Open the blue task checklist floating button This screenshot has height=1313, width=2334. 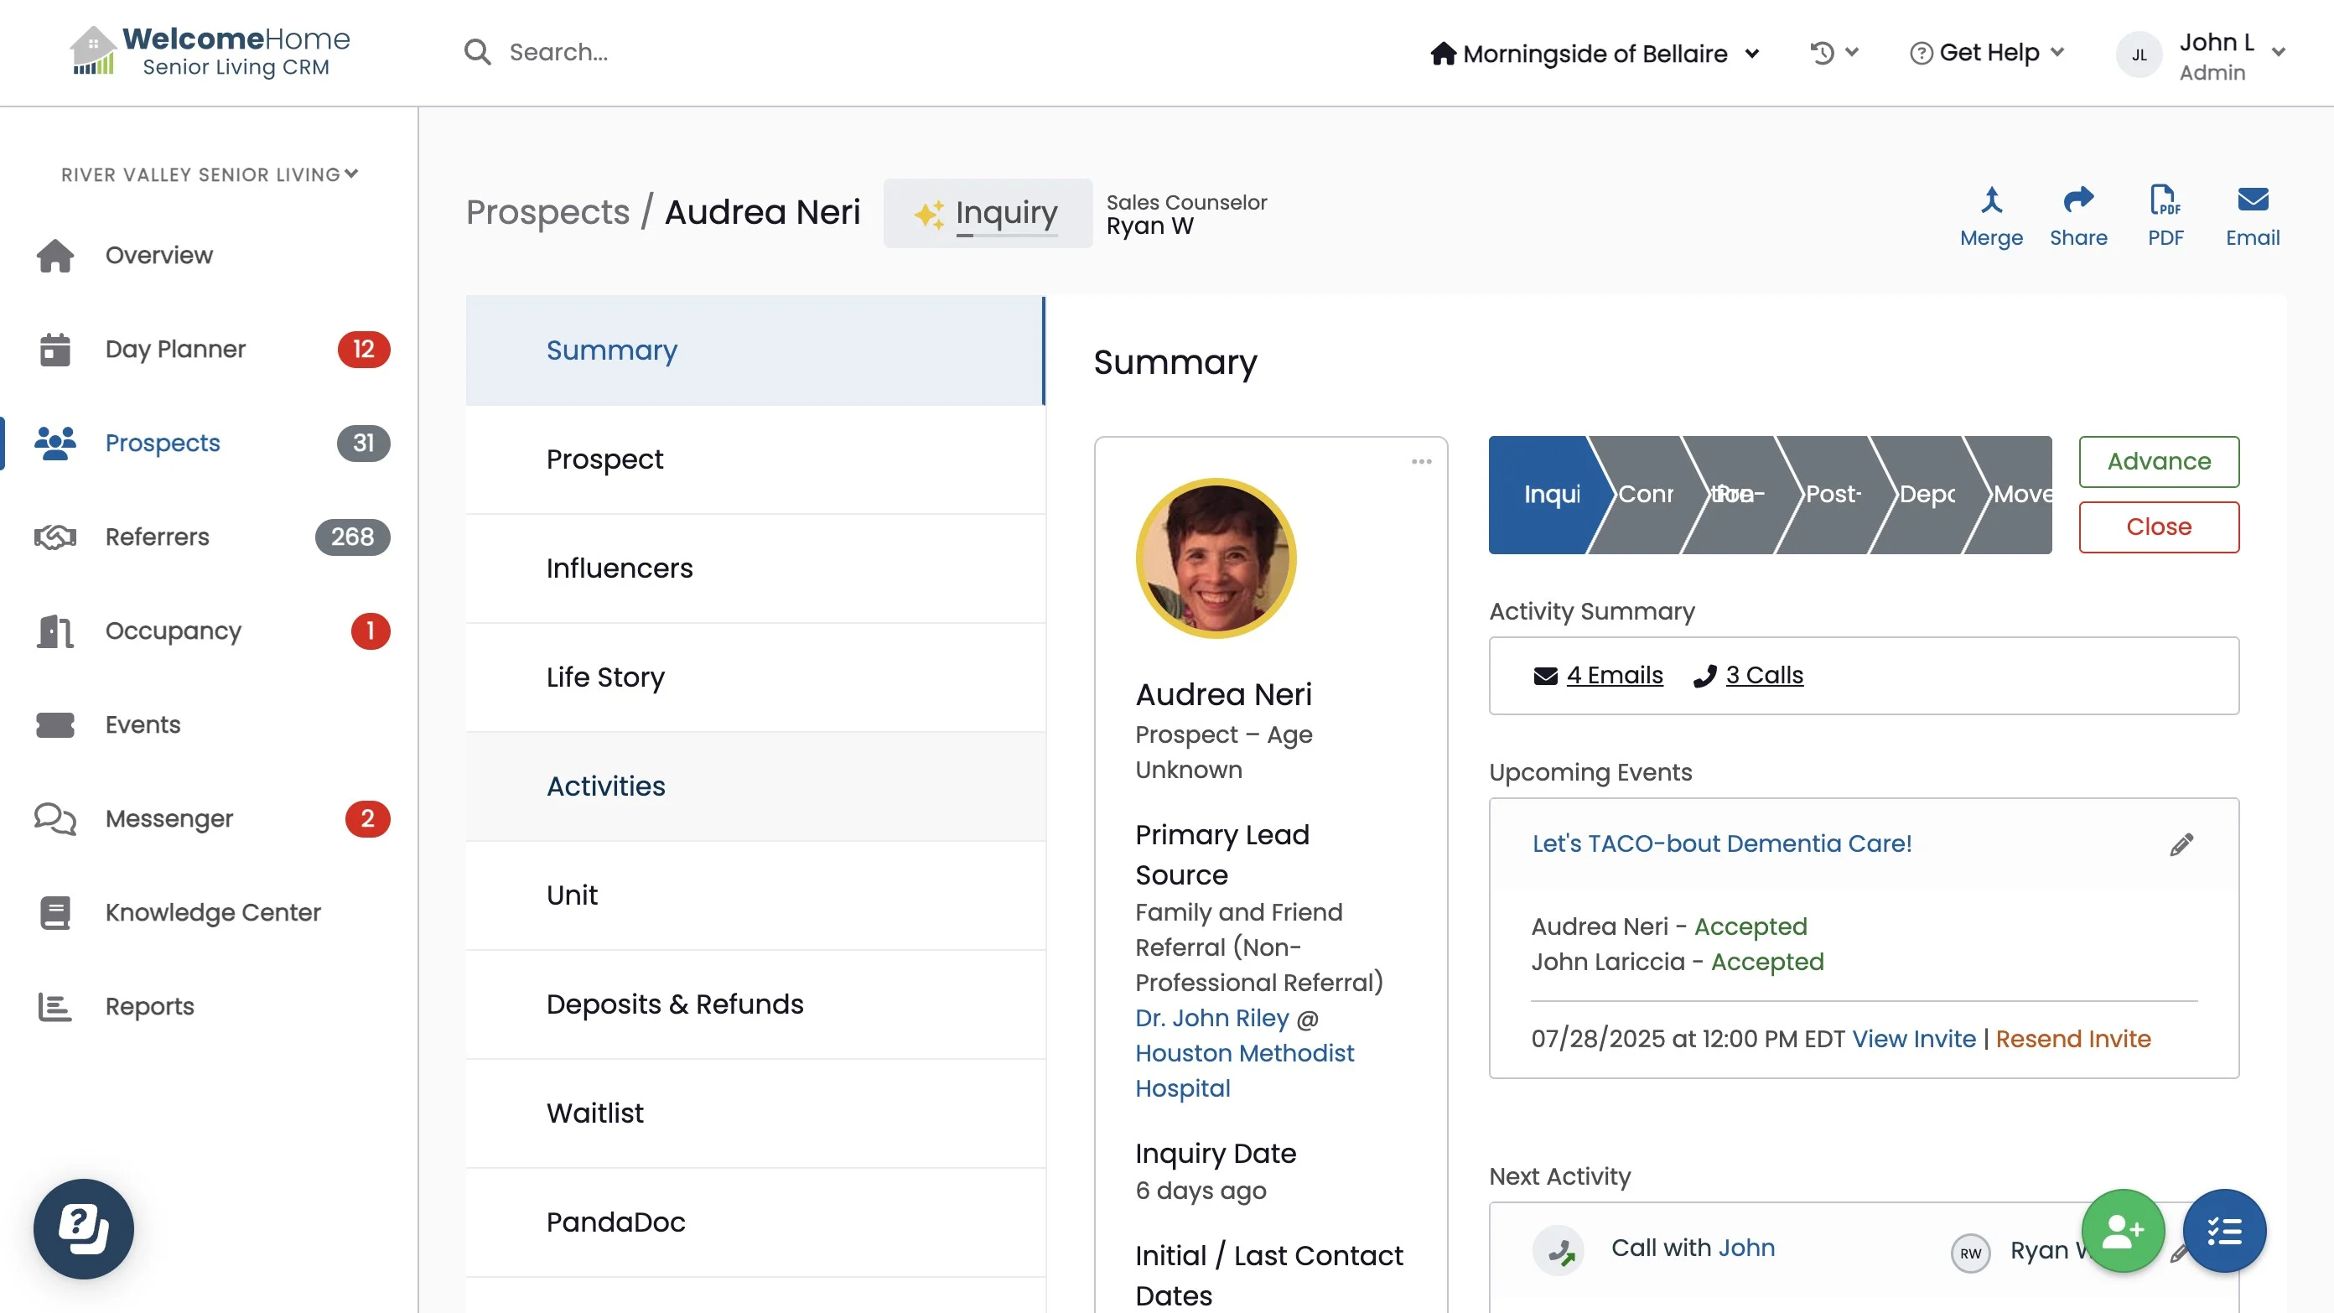2223,1231
